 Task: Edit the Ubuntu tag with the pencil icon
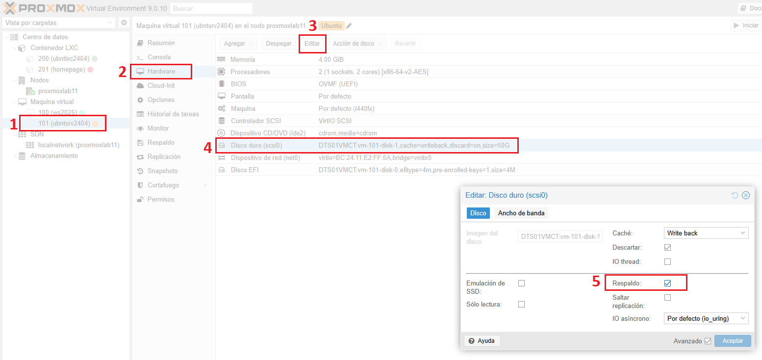tap(349, 26)
